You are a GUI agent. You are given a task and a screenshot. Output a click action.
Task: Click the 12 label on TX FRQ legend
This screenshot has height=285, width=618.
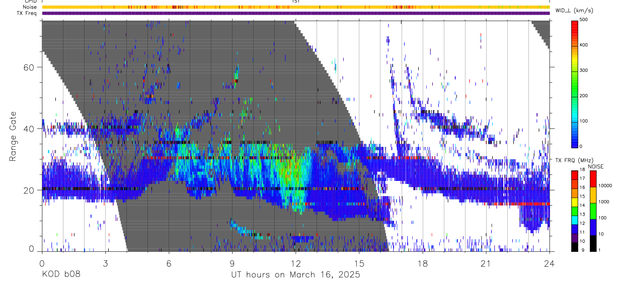coord(582,223)
